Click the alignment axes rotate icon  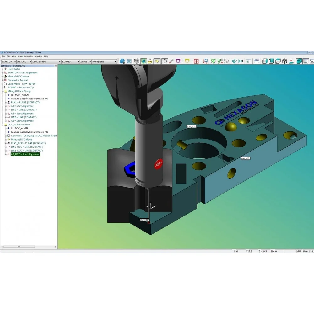(x=205, y=61)
